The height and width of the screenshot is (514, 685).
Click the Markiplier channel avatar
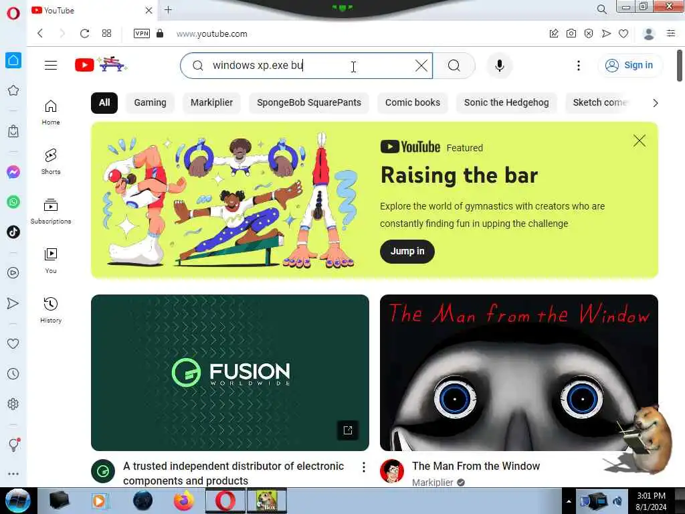click(x=392, y=471)
